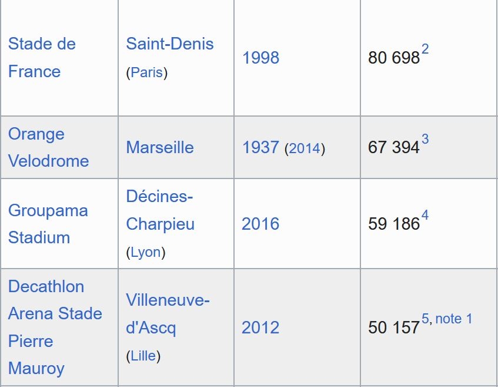Open the 1937 year link
The height and width of the screenshot is (387, 498).
[260, 147]
